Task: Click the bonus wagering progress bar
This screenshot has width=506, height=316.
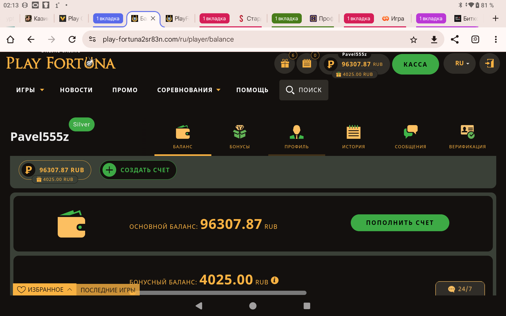Action: (x=221, y=293)
